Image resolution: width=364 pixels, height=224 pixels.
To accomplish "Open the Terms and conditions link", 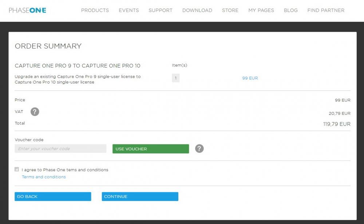I will [44, 177].
